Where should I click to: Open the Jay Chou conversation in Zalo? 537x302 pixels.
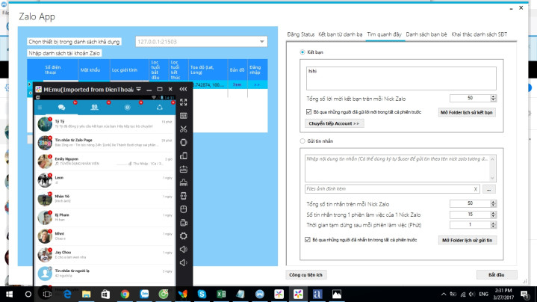tap(105, 255)
